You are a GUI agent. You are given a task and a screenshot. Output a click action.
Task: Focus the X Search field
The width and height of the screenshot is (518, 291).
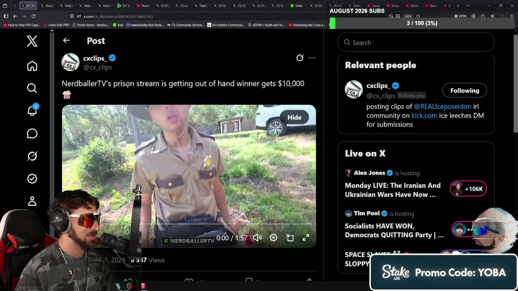coord(416,42)
